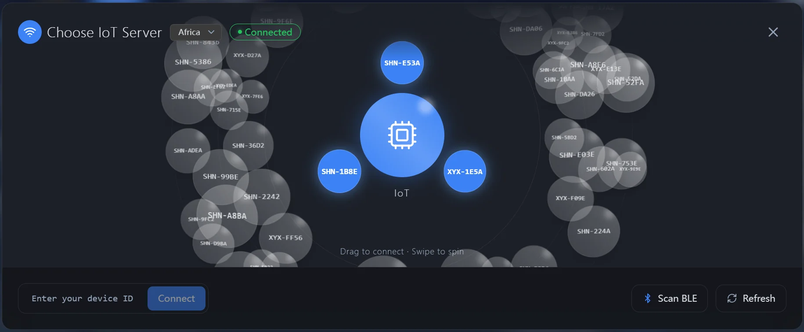Image resolution: width=804 pixels, height=332 pixels.
Task: Pick the SHN-D9BA bubble
Action: [x=213, y=243]
